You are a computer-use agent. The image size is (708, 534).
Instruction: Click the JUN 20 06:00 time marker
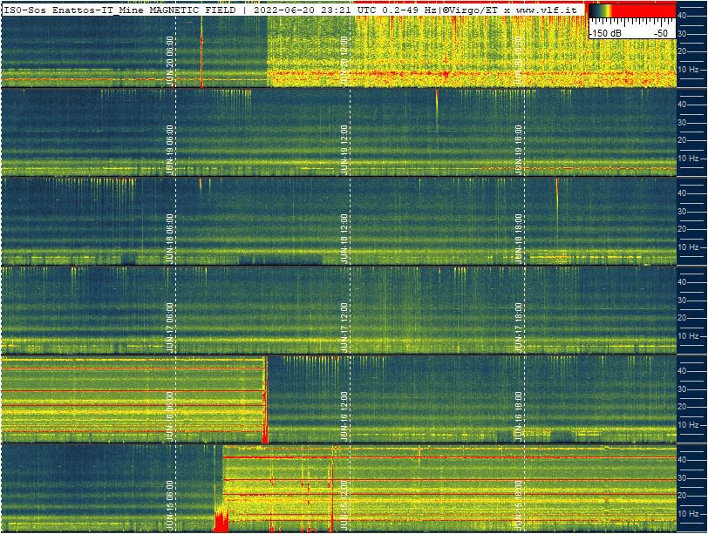[170, 61]
